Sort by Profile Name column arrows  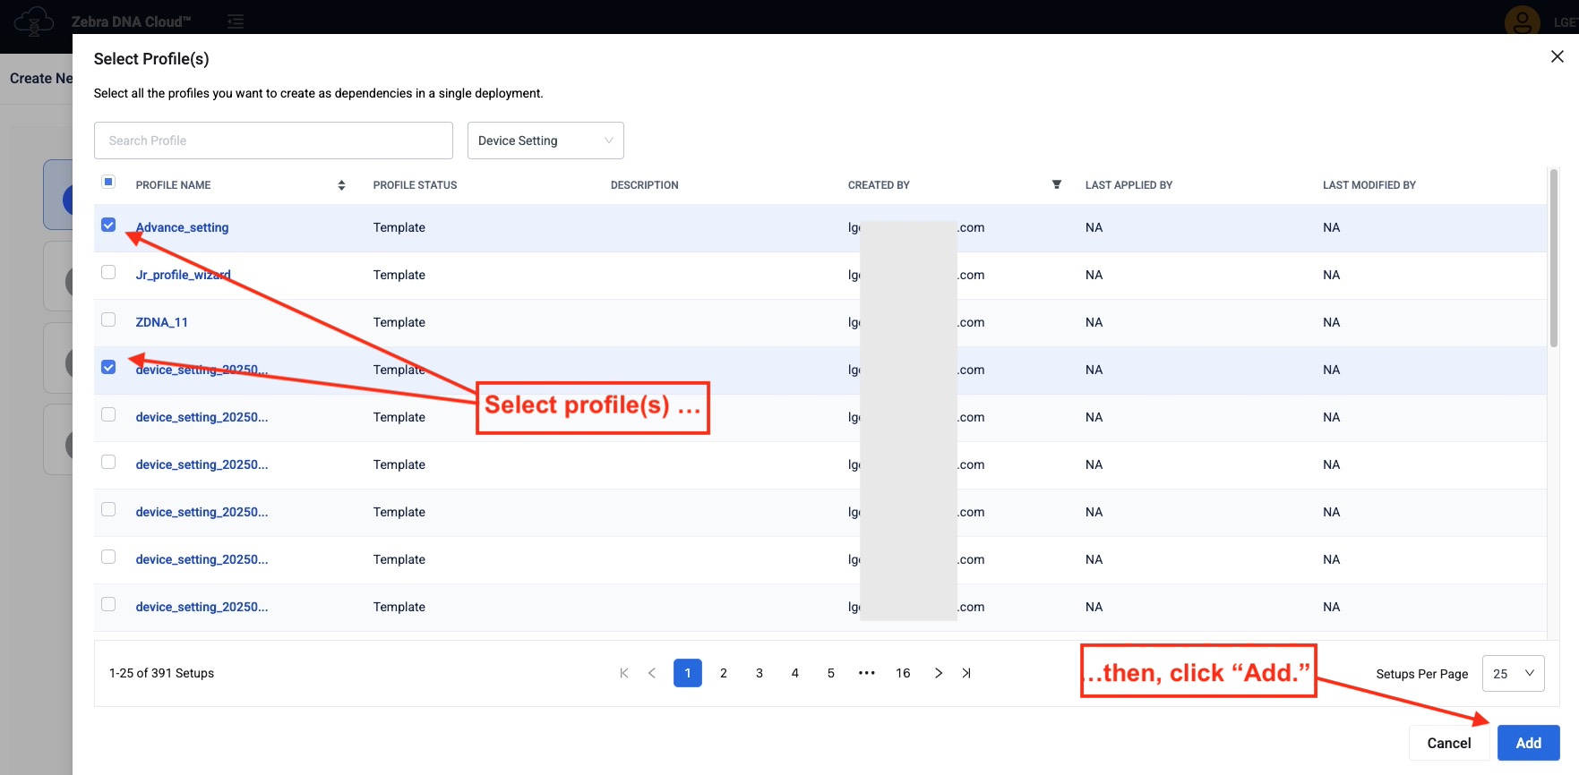(x=341, y=185)
